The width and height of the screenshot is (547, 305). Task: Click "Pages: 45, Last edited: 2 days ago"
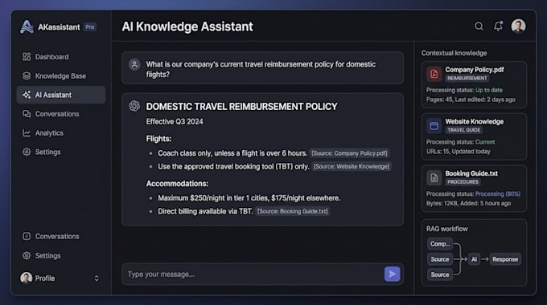click(471, 100)
